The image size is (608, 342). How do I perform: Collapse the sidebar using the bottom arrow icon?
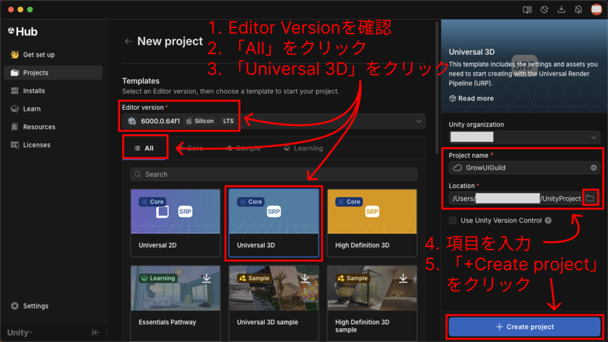coord(96,332)
